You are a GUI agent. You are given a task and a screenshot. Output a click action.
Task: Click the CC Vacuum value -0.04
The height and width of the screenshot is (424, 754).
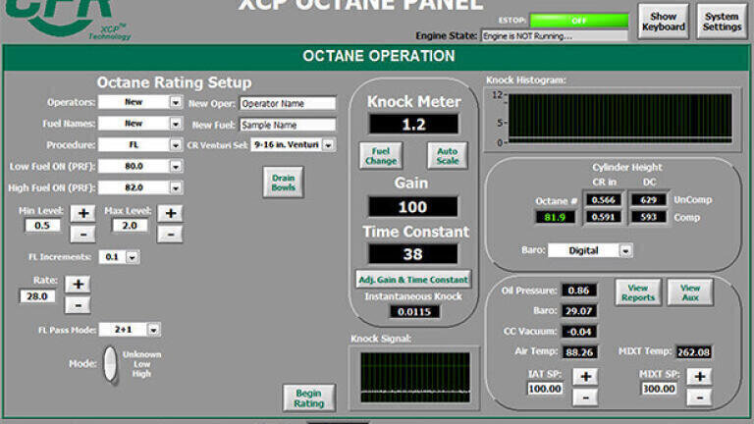(578, 332)
